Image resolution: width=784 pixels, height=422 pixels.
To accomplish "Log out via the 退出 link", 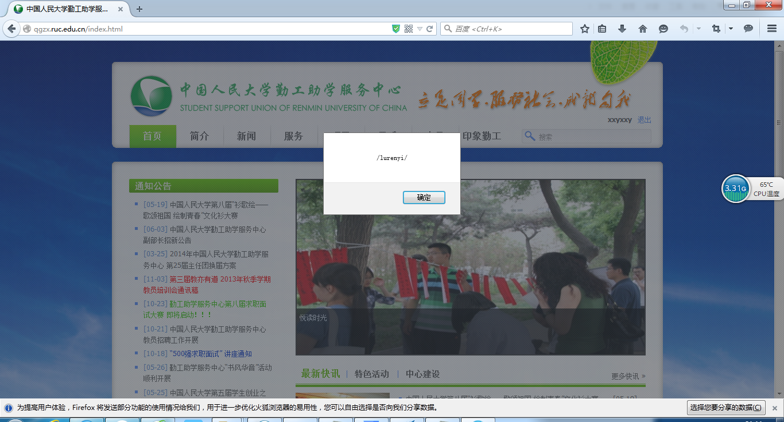I will 644,120.
